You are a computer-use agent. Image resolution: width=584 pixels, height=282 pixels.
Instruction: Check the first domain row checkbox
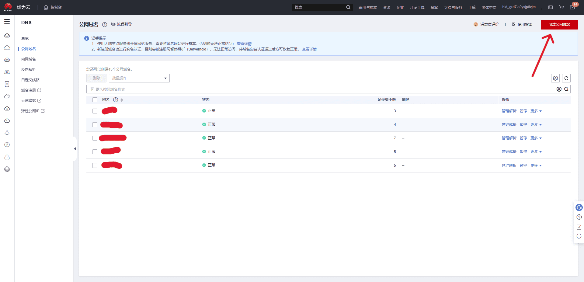[x=95, y=111]
